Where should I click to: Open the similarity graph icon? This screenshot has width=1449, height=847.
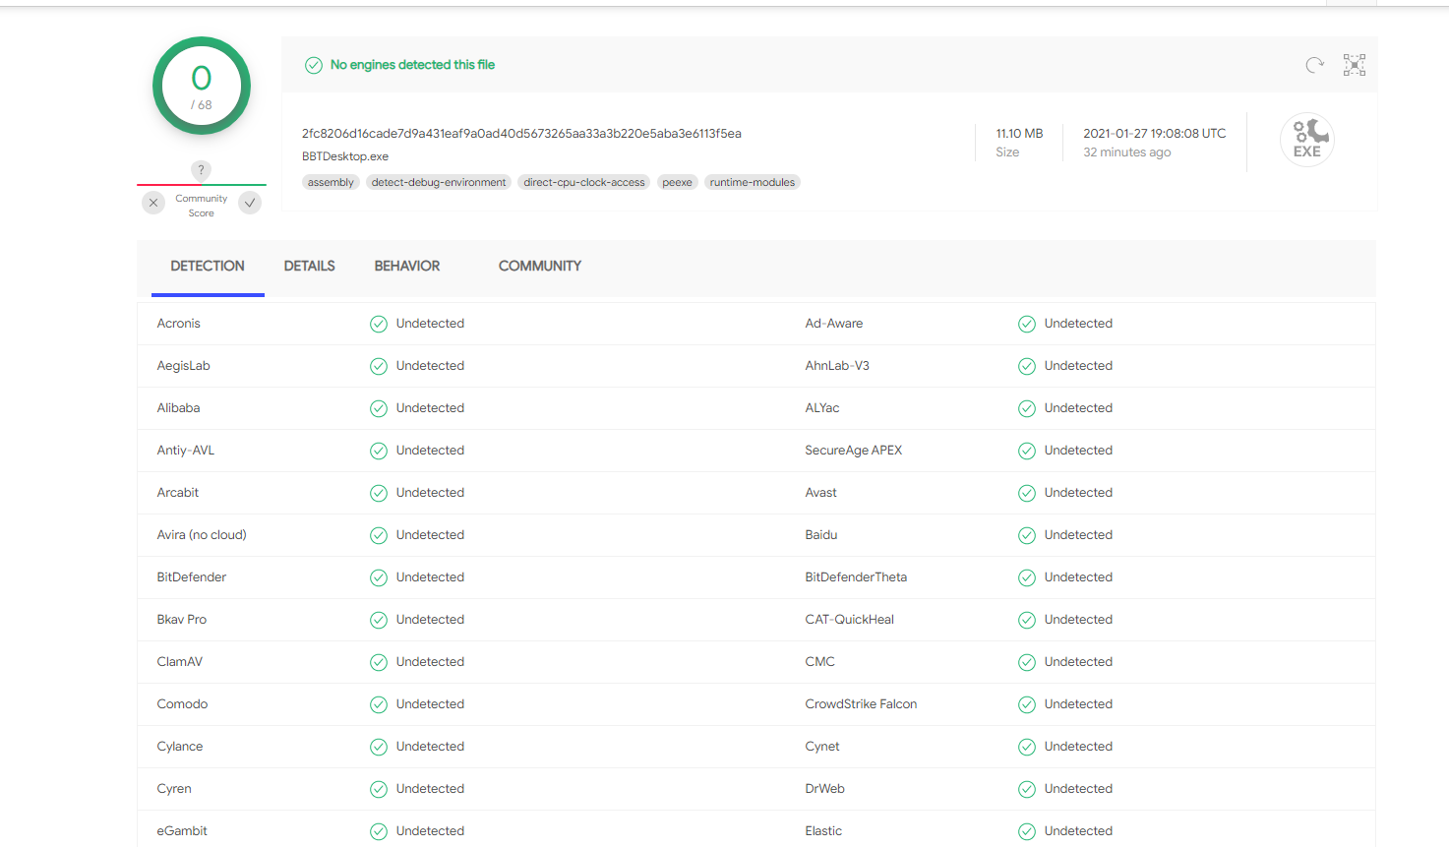[1355, 65]
